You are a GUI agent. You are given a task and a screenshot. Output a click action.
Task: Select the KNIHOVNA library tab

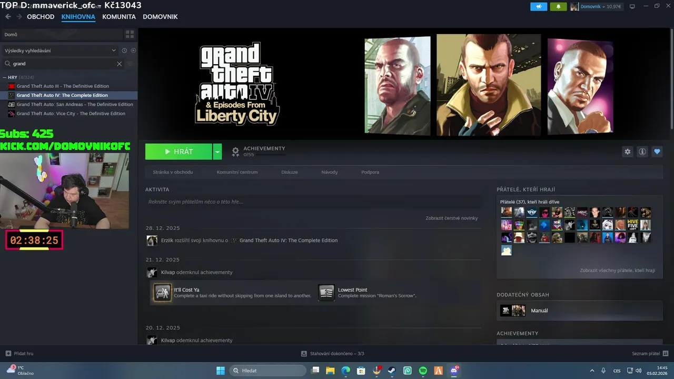78,17
